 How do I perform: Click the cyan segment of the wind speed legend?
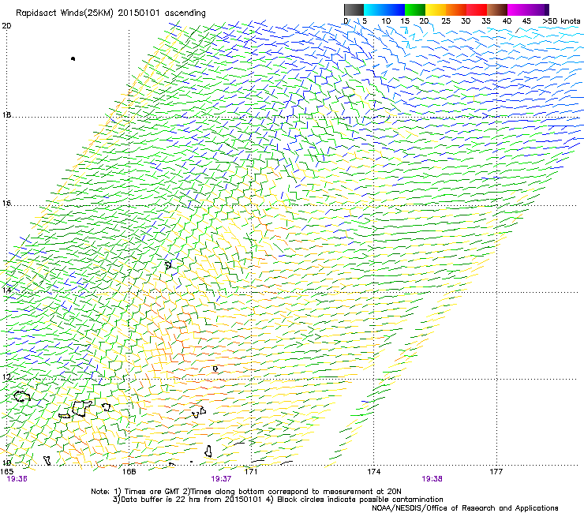[373, 9]
